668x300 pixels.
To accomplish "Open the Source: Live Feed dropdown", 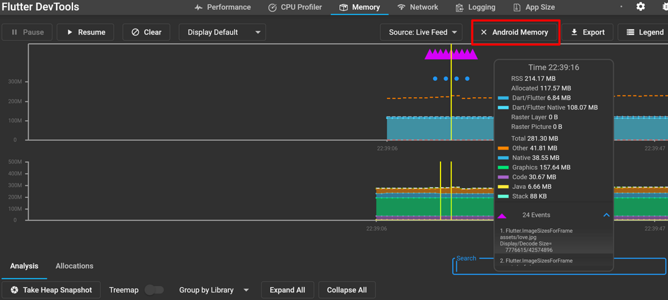I will [x=421, y=32].
